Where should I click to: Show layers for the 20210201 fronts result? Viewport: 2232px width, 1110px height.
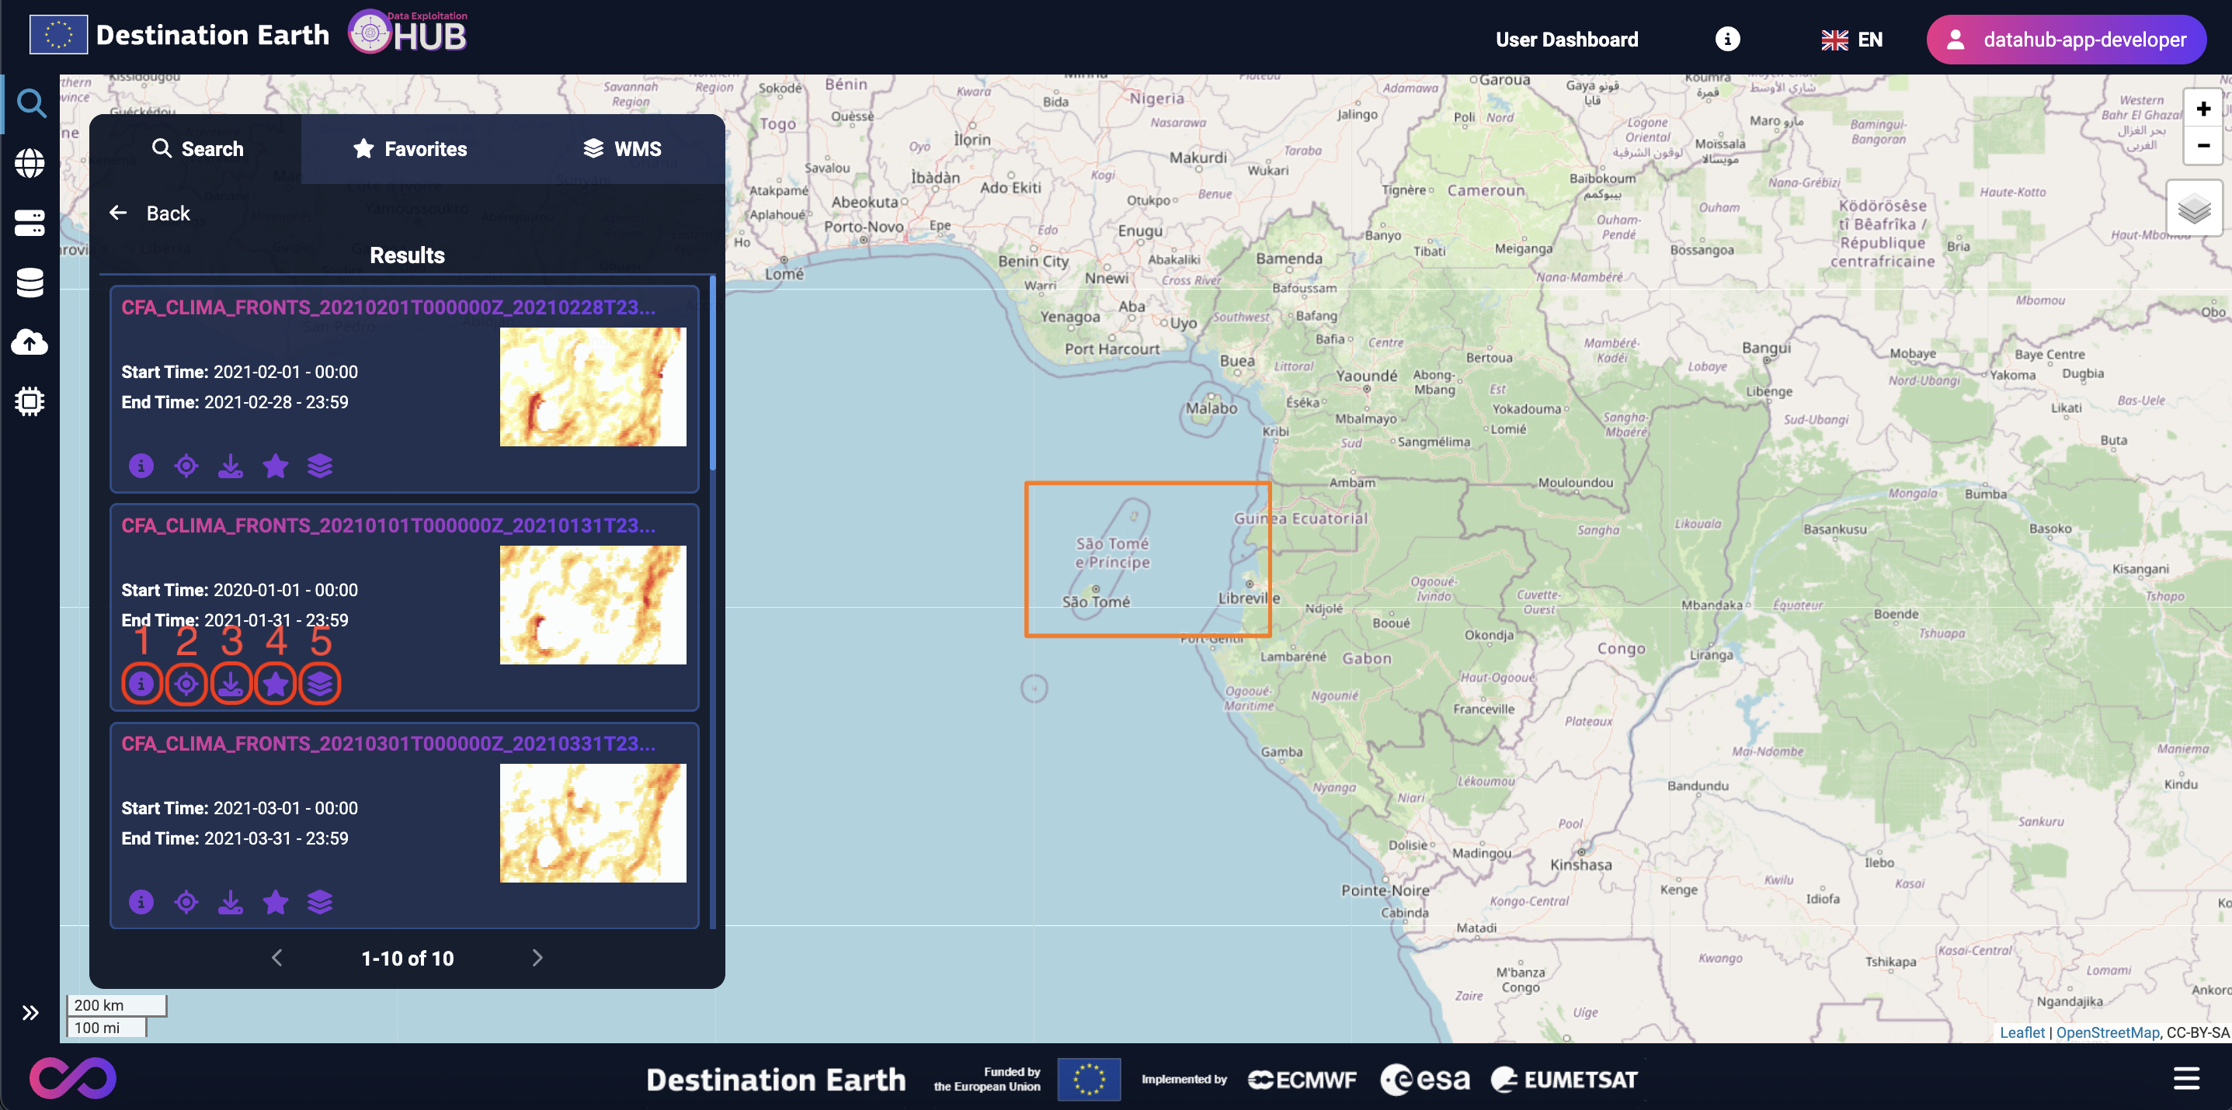[321, 466]
